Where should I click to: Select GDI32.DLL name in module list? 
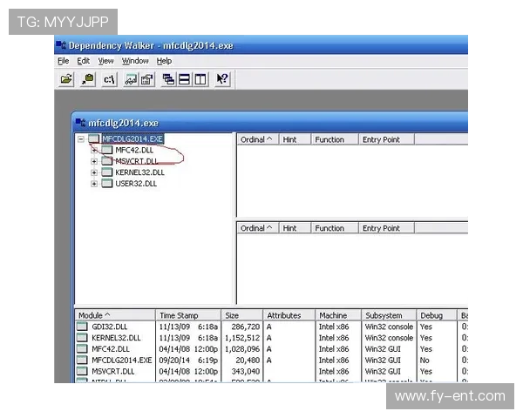click(x=110, y=327)
